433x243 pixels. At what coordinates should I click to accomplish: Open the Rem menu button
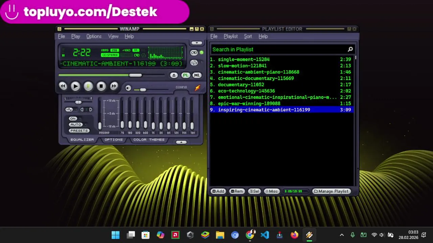[x=237, y=191]
